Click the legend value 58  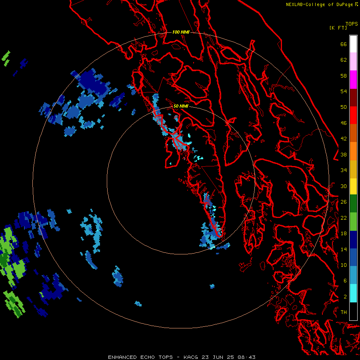(344, 76)
